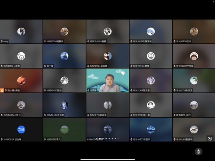Tap the muted microphone button
The height and width of the screenshot is (161, 215).
pyautogui.click(x=198, y=152)
